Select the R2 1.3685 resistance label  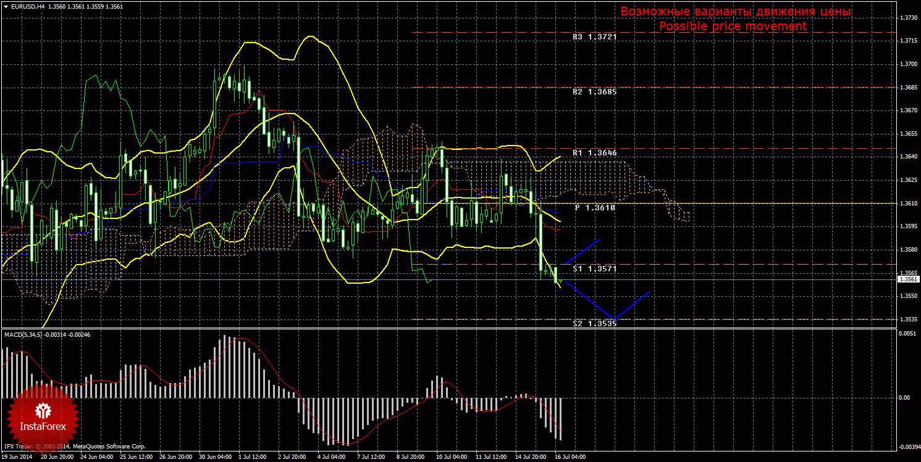pyautogui.click(x=595, y=91)
